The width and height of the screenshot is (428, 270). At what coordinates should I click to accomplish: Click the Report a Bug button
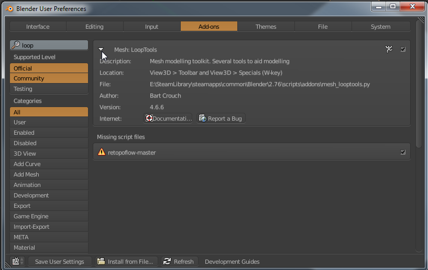click(x=221, y=119)
